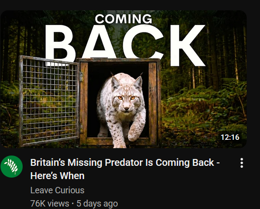Screen dimensions: 260x209
Task: Open the video titled Britain's Missing Predator
Action: point(125,169)
